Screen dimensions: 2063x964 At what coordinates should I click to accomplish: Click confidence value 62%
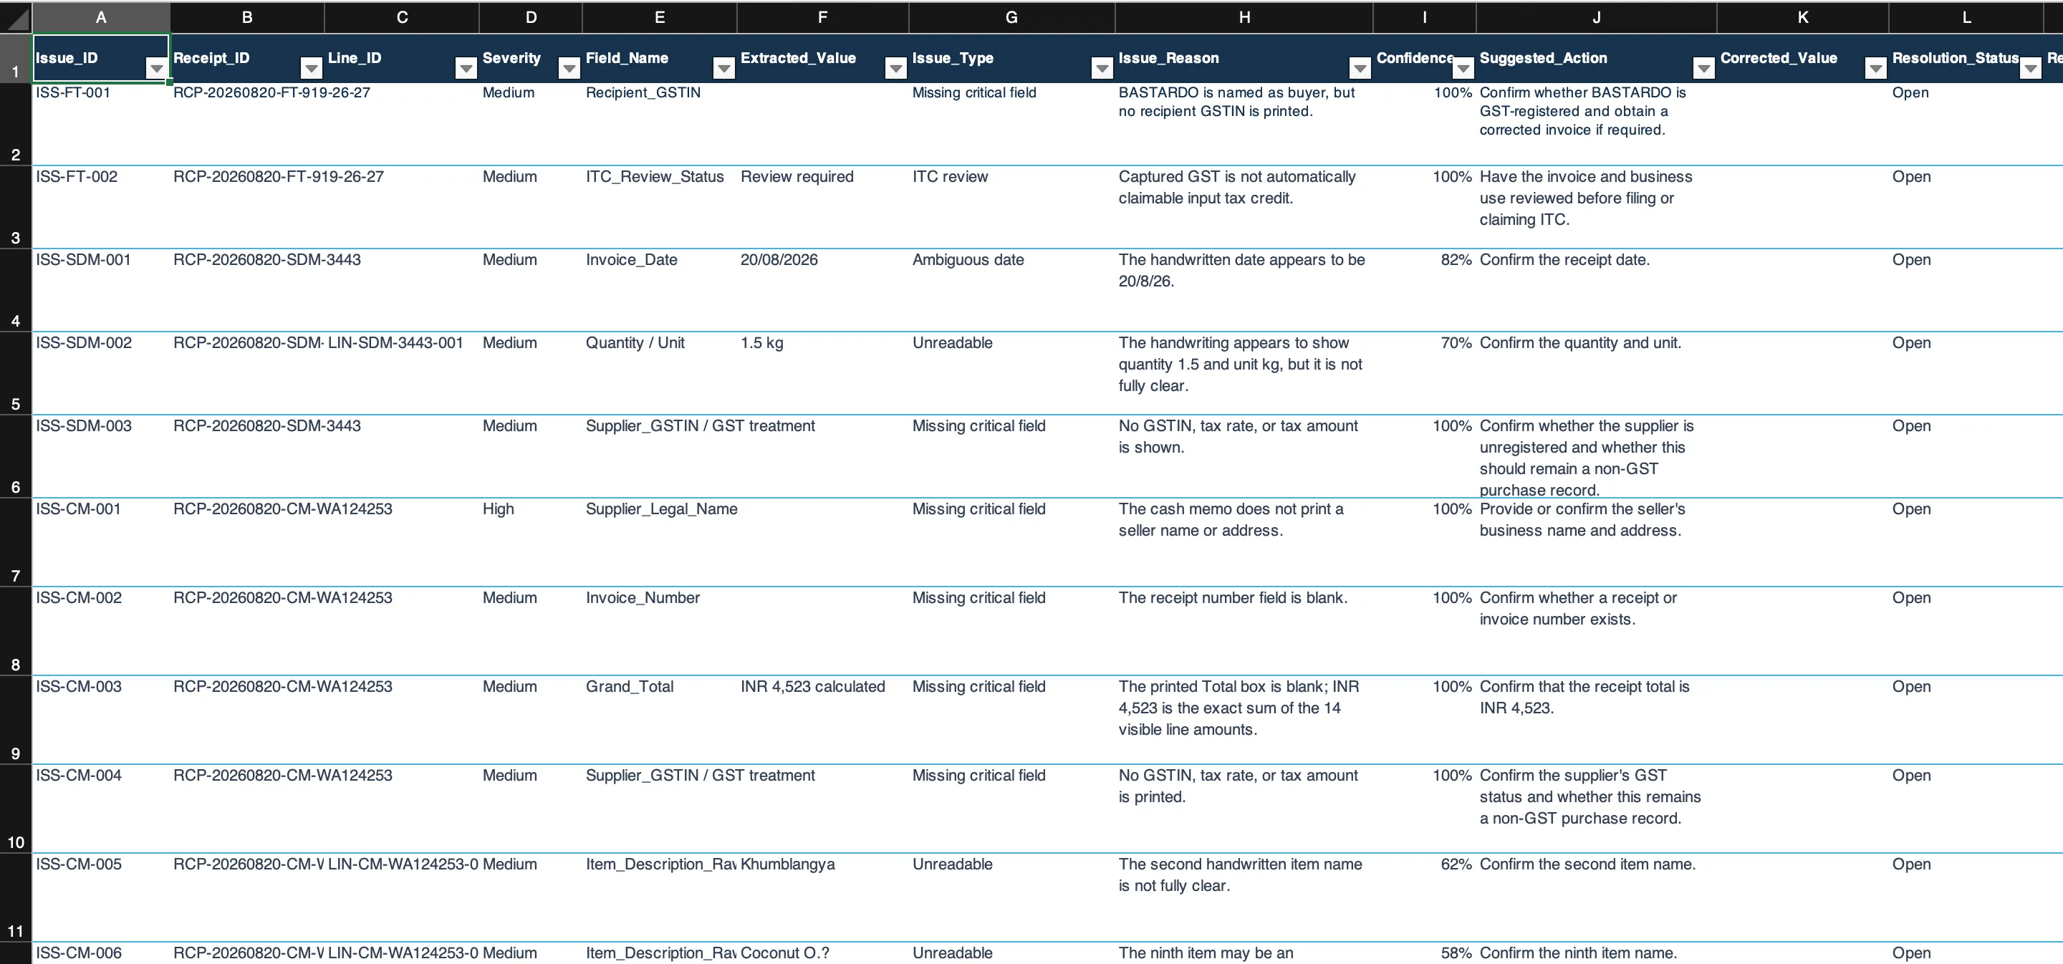click(x=1425, y=897)
